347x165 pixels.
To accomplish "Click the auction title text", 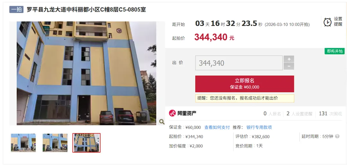I will tap(86, 10).
